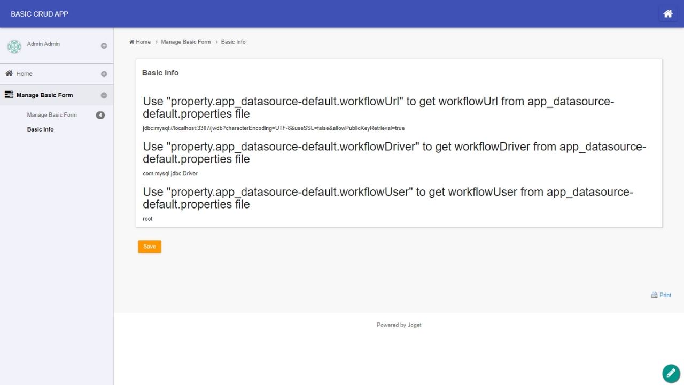Expand the Admin Admin profile menu

(x=104, y=46)
